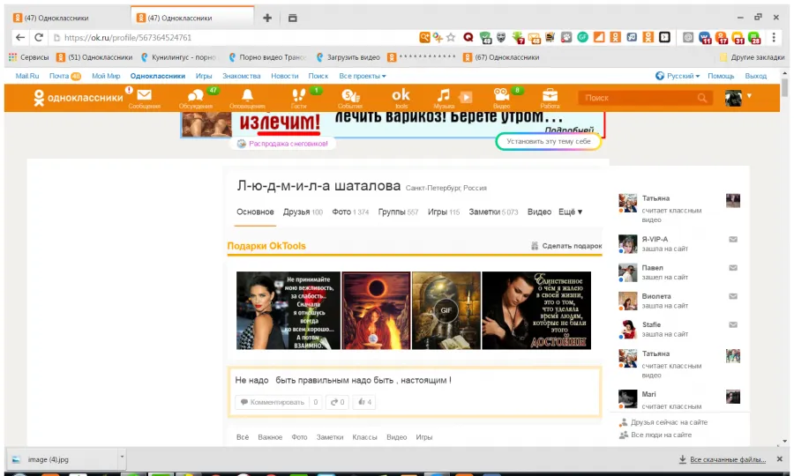Open the Помощь link
The image size is (794, 476).
pos(721,76)
